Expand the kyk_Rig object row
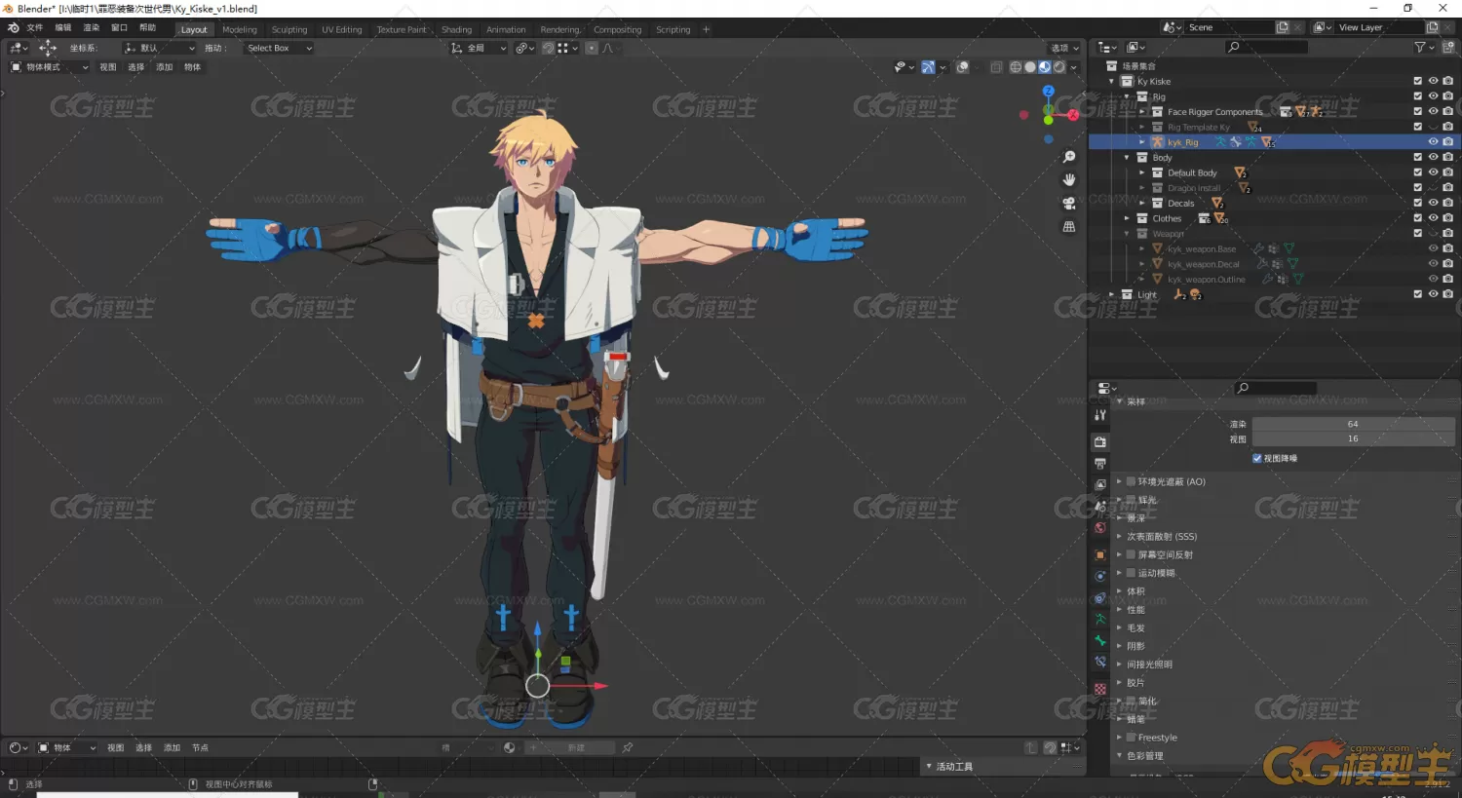This screenshot has width=1462, height=798. coord(1142,142)
